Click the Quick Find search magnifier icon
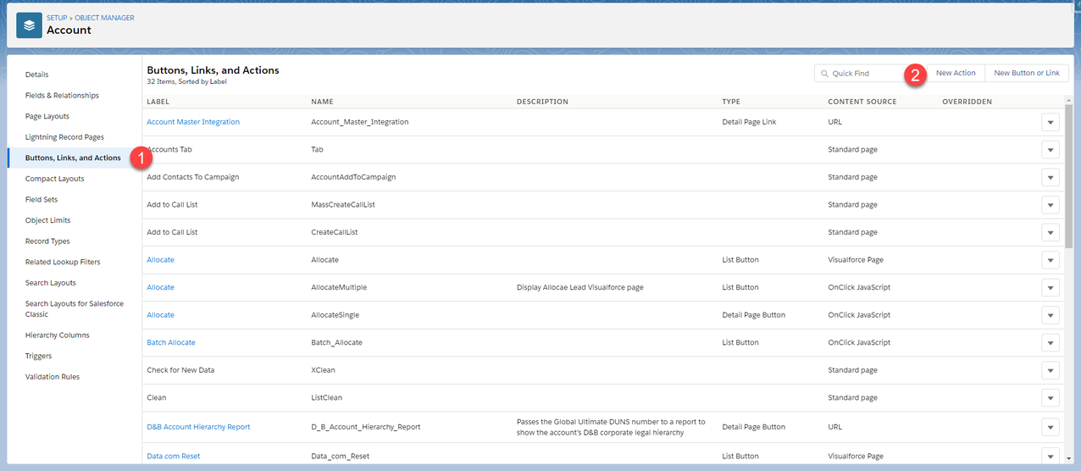Image resolution: width=1081 pixels, height=471 pixels. coord(824,74)
